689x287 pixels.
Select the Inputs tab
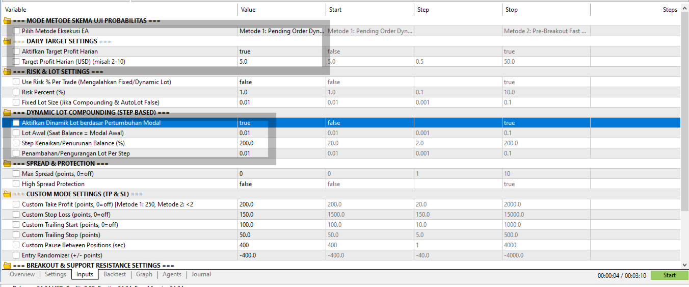[x=85, y=274]
